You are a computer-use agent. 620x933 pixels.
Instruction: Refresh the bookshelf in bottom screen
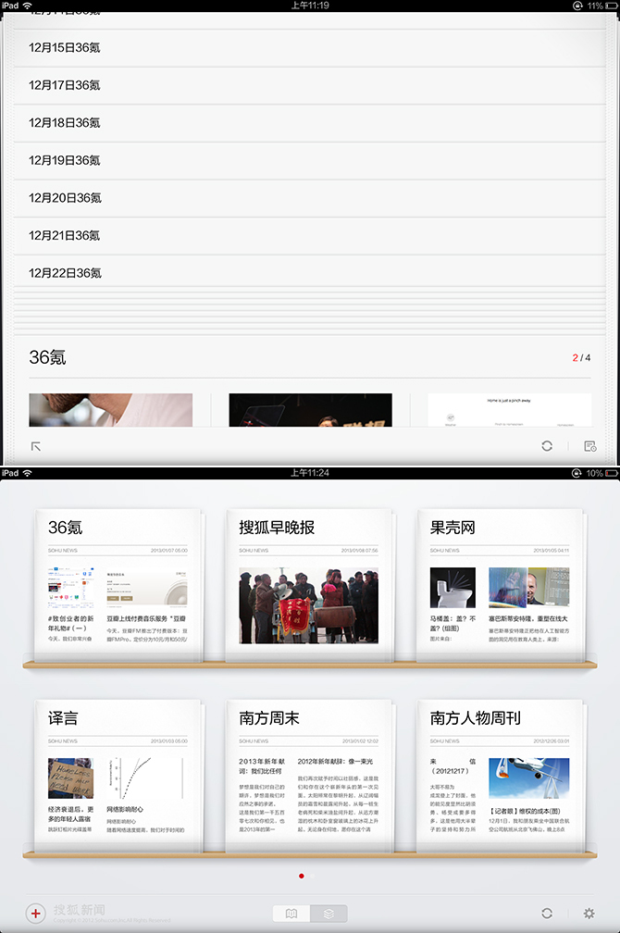pos(547,913)
